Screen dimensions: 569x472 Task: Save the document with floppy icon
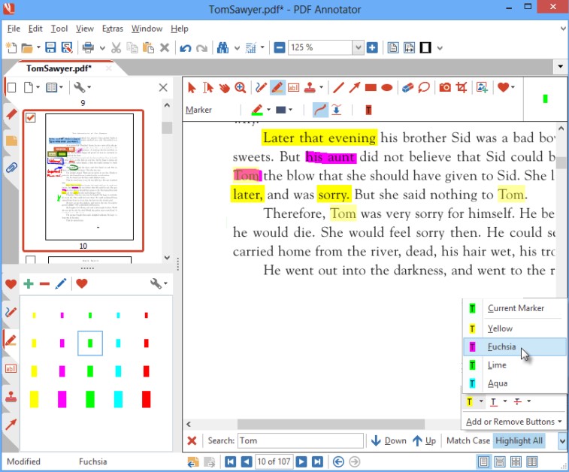50,47
